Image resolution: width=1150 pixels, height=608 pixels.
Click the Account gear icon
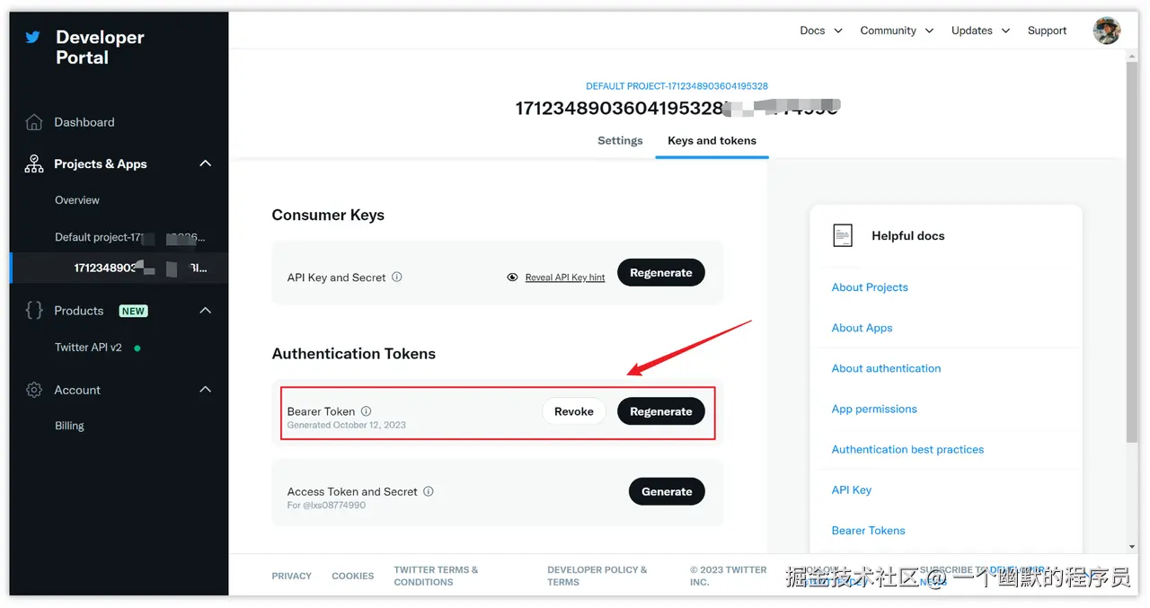[34, 390]
